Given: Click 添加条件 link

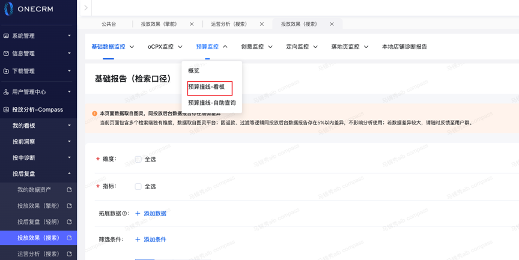Looking at the screenshot, I should (x=150, y=240).
